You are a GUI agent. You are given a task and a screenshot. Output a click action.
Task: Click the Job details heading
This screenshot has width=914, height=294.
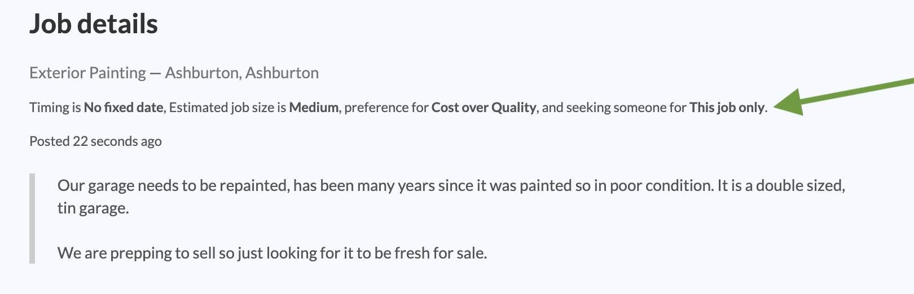coord(94,24)
